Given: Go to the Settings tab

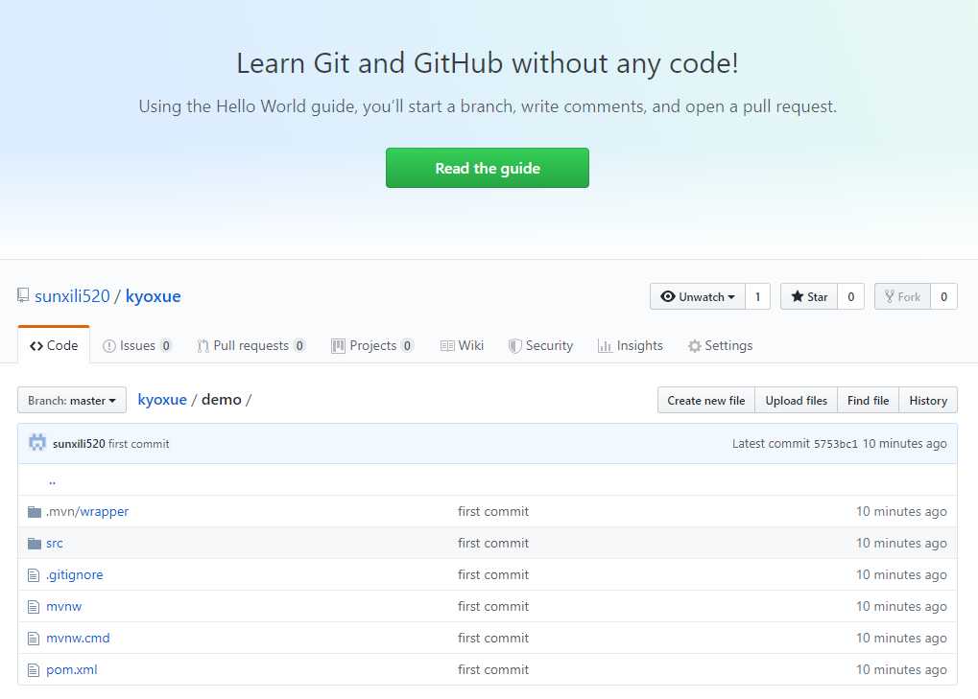Looking at the screenshot, I should click(720, 345).
